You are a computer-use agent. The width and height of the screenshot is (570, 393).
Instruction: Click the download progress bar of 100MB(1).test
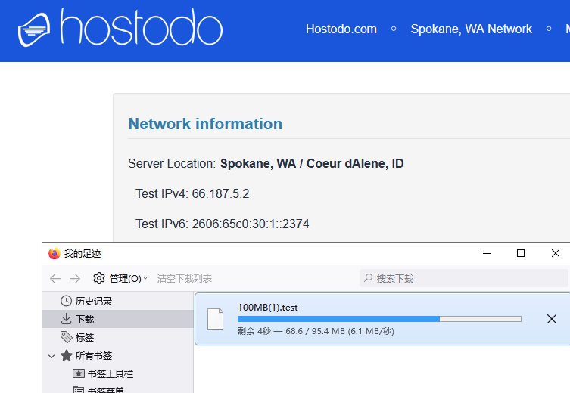pos(379,319)
